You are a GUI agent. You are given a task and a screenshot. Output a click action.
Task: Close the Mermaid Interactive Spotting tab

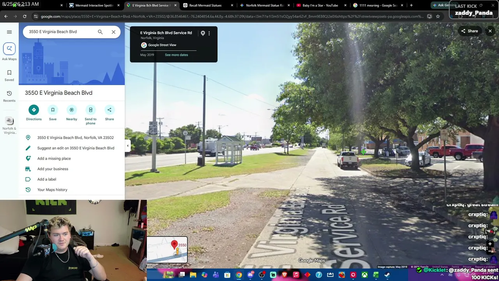(119, 5)
